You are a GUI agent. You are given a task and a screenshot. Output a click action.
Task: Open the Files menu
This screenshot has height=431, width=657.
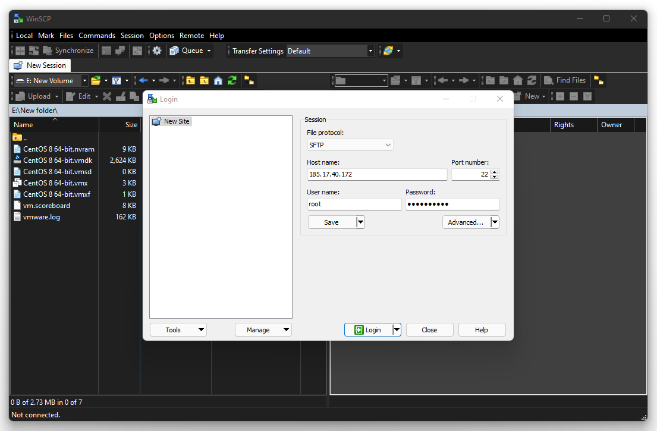66,36
